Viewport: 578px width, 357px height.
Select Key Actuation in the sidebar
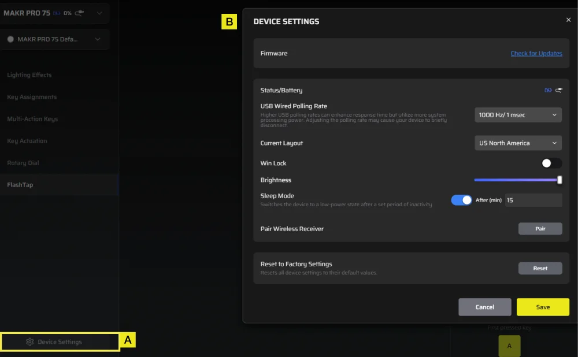(25, 140)
